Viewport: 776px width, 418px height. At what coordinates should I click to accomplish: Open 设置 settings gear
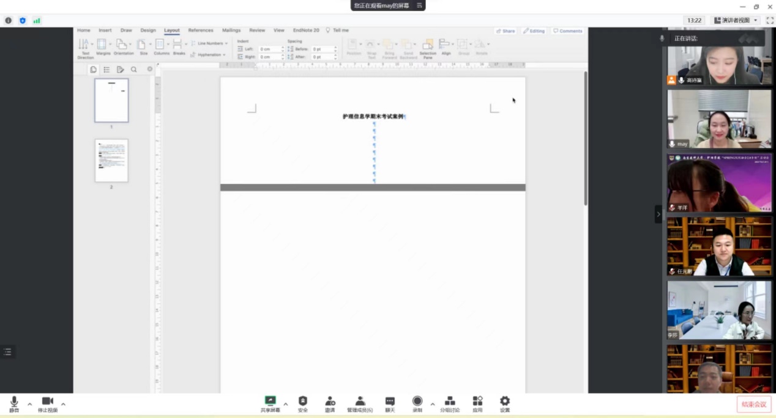[505, 402]
